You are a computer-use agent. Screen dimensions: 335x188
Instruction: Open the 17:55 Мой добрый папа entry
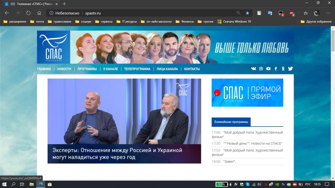click(247, 152)
